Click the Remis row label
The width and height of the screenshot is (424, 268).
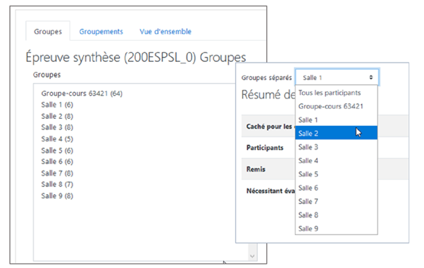[256, 169]
